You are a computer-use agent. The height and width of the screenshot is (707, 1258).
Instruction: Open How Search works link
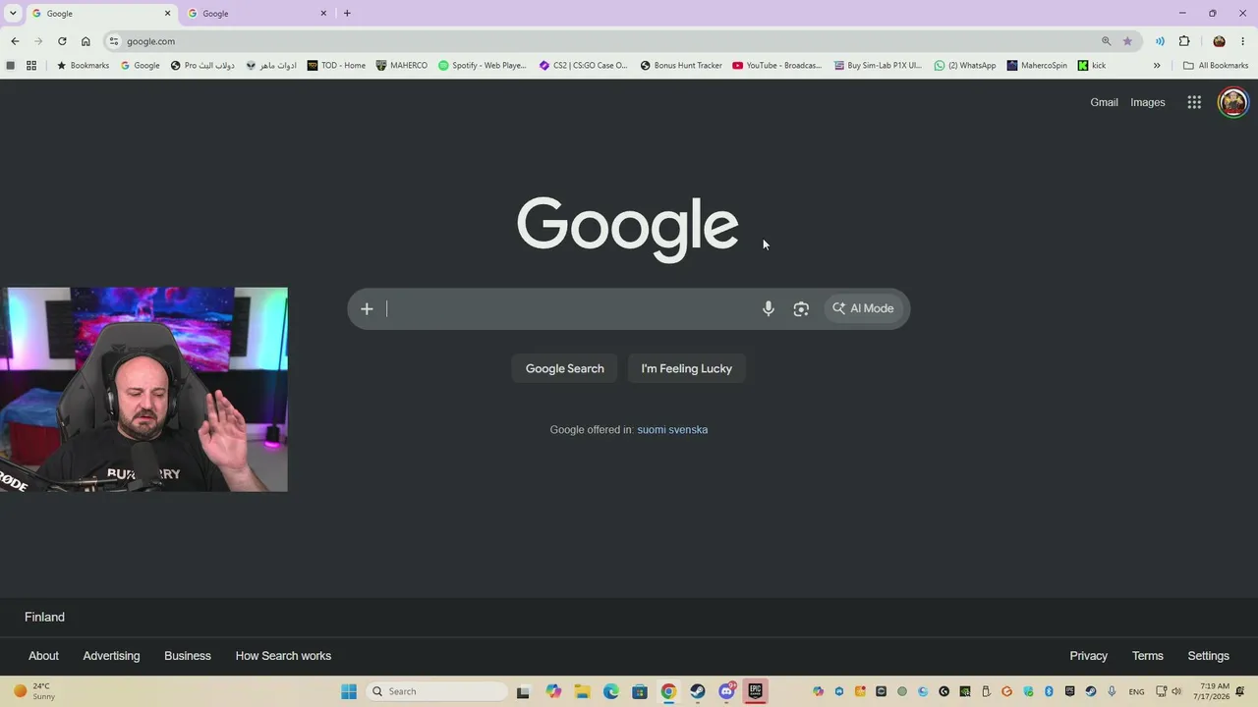(x=283, y=656)
